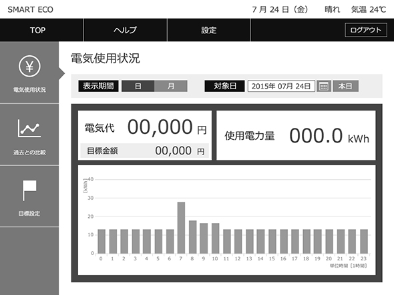Click the chart bar for hour 15
394x295 pixels.
click(272, 241)
